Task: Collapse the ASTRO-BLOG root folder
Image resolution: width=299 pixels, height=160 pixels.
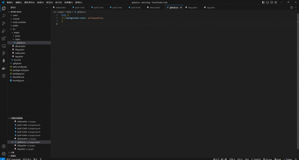Action: point(29,12)
